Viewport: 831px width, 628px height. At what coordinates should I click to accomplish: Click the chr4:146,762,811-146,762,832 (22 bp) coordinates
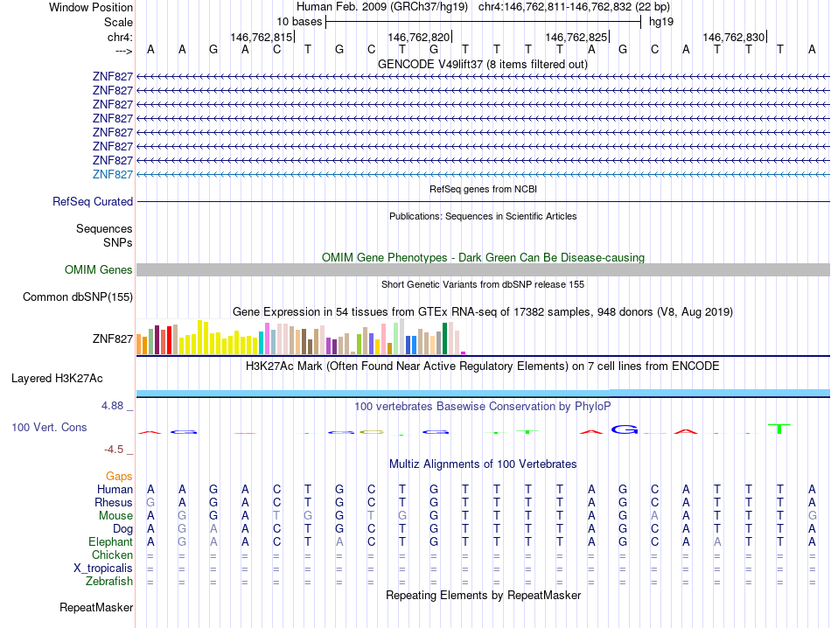point(574,7)
